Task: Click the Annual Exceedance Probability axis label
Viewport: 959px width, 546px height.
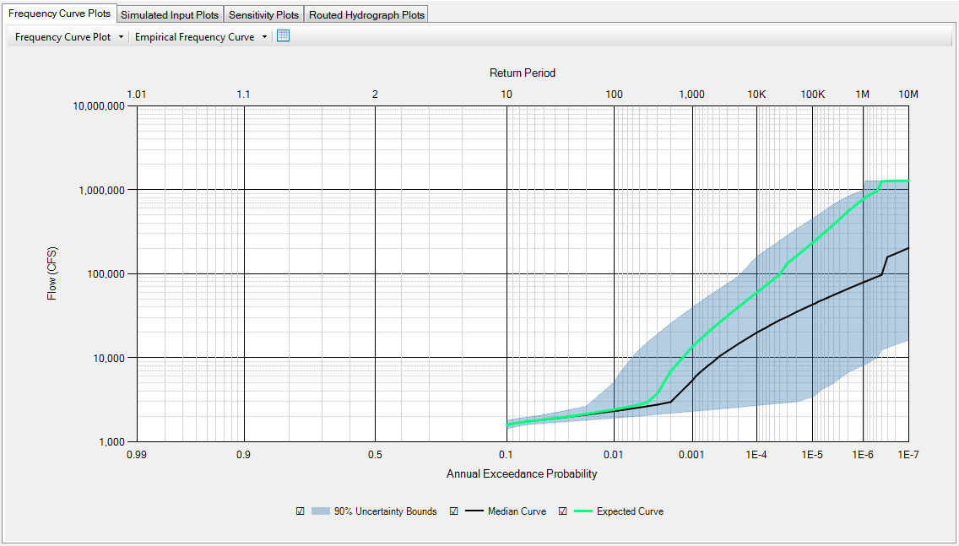Action: 523,474
